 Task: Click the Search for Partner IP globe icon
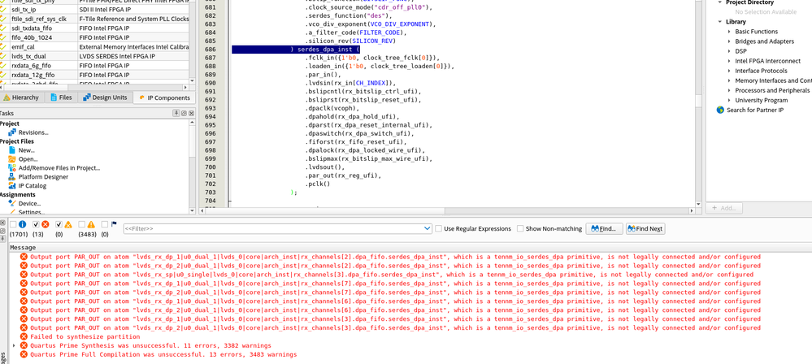pos(720,110)
